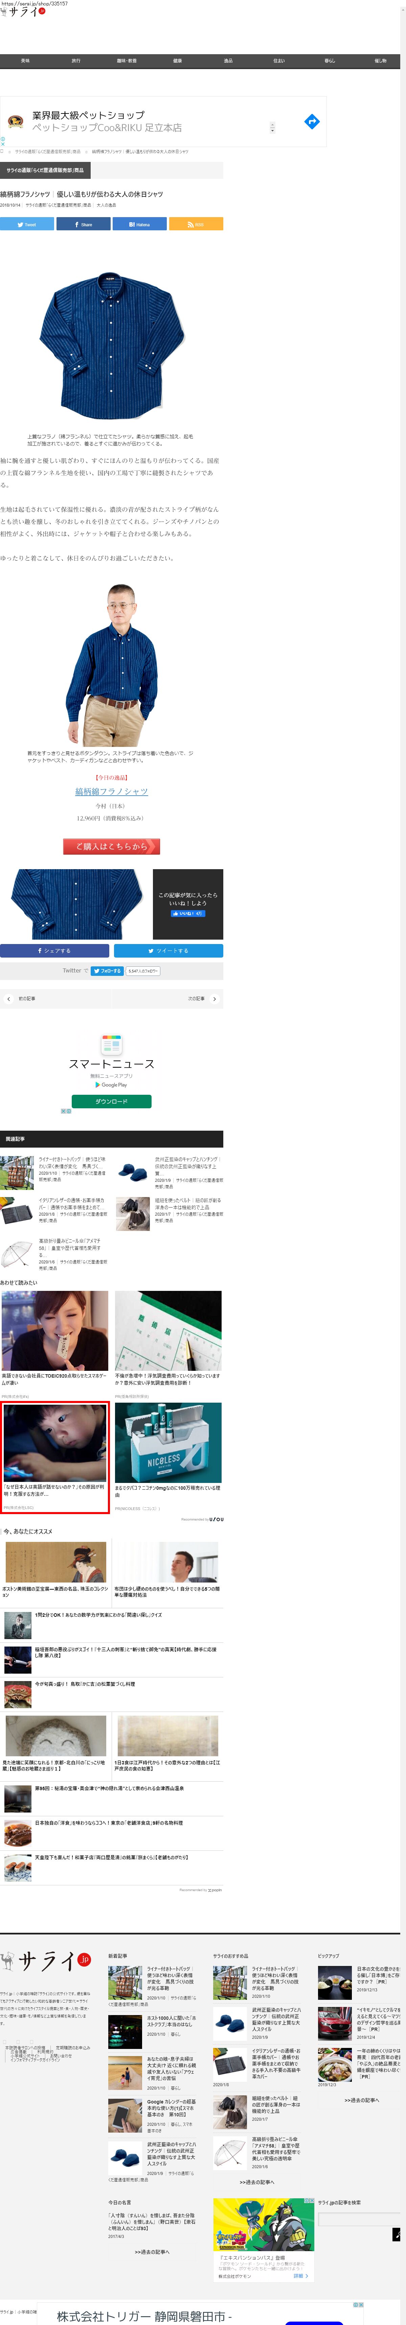Open the child-with-tablet English article card

(x=55, y=1457)
